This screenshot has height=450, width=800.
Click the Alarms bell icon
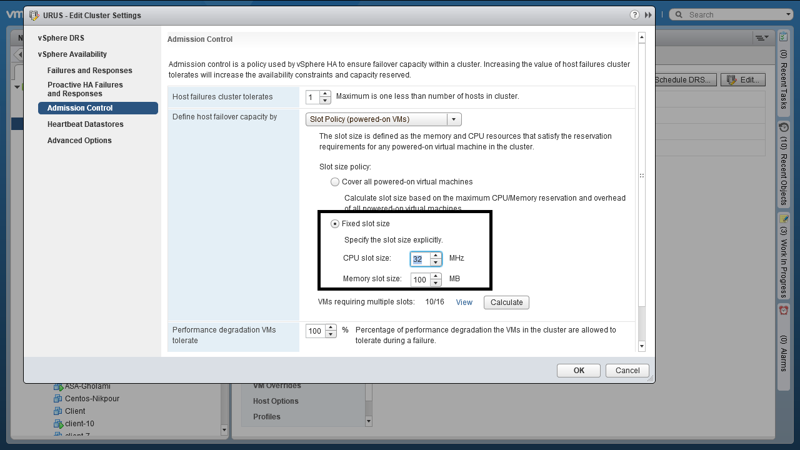(783, 310)
